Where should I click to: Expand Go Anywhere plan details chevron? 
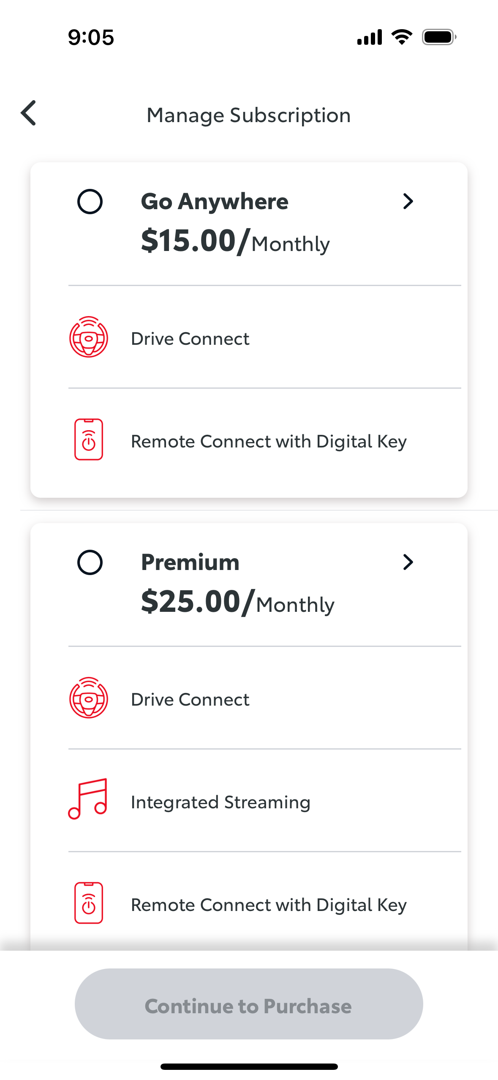tap(408, 201)
